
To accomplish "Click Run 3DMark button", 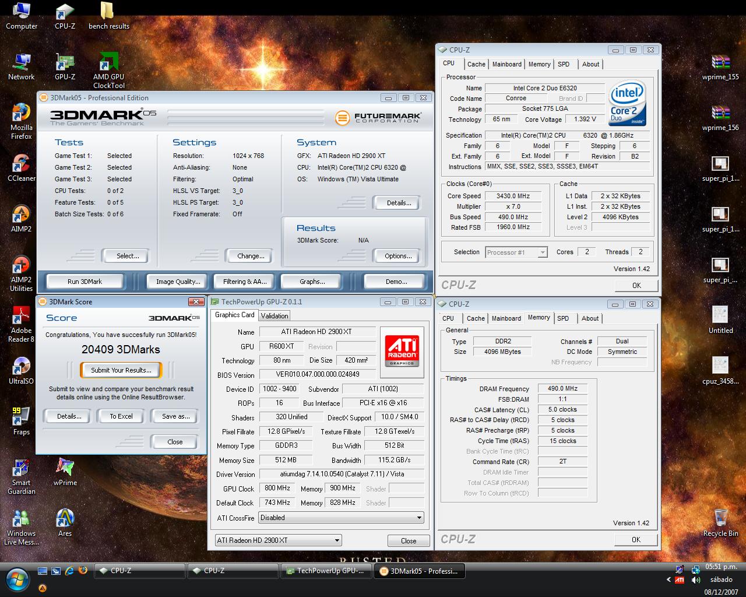I will 85,282.
